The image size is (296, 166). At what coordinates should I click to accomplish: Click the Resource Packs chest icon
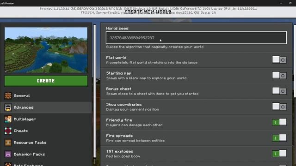click(x=8, y=142)
